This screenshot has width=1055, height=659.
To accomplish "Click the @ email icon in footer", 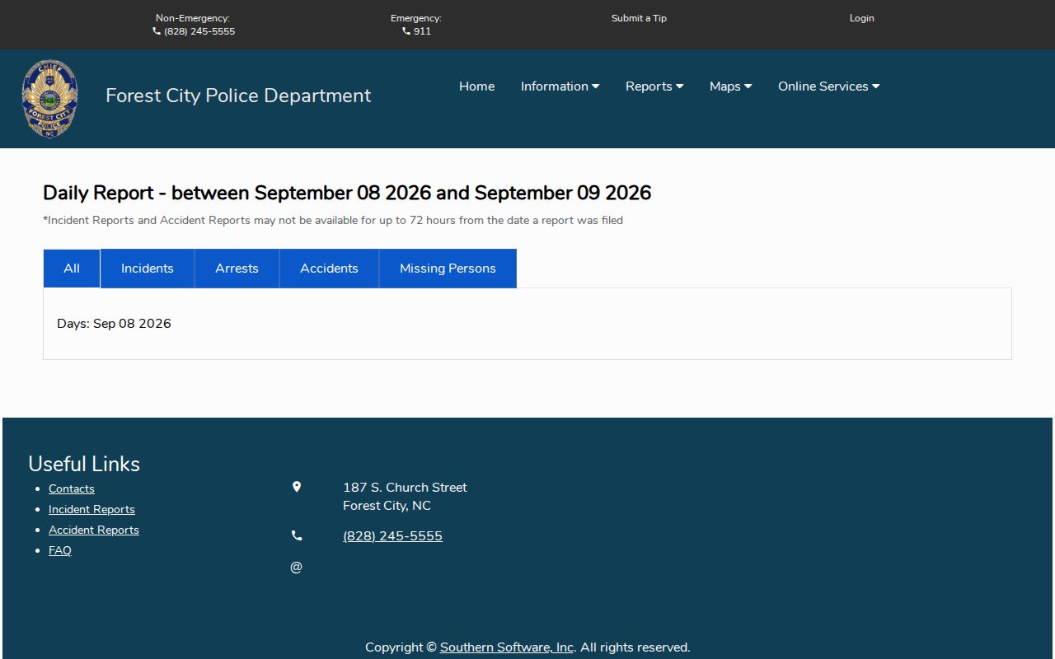I will tap(297, 567).
